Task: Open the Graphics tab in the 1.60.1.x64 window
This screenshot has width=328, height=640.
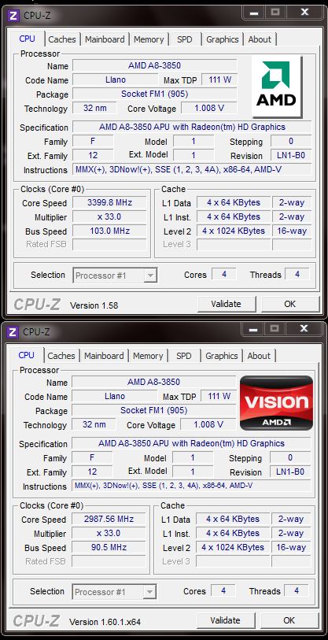Action: (x=222, y=356)
